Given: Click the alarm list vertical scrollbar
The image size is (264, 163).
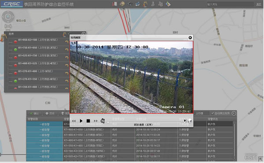Looking at the screenshot, I should pos(235,141).
